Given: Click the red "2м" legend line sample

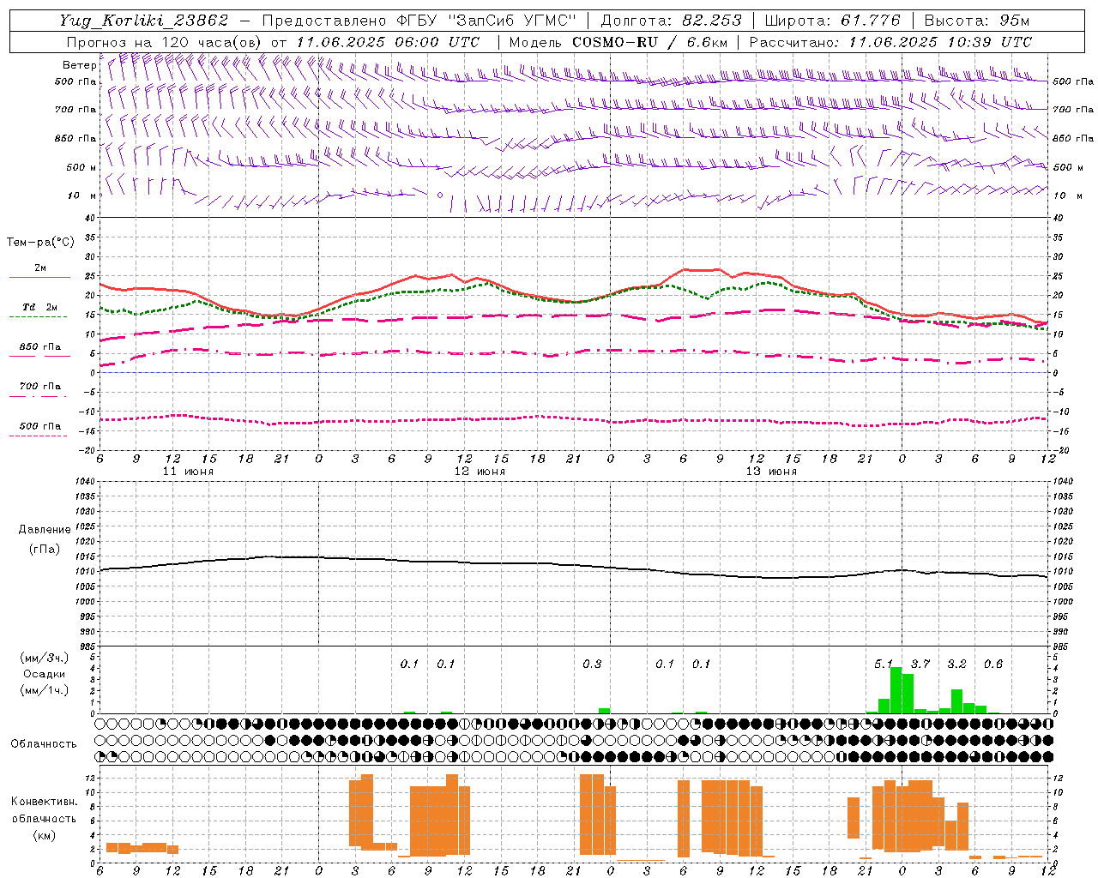Looking at the screenshot, I should [x=39, y=278].
